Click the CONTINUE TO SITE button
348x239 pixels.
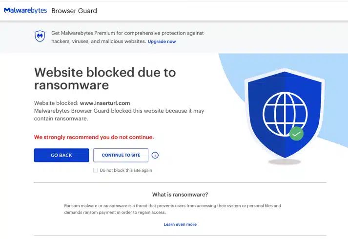(x=121, y=155)
